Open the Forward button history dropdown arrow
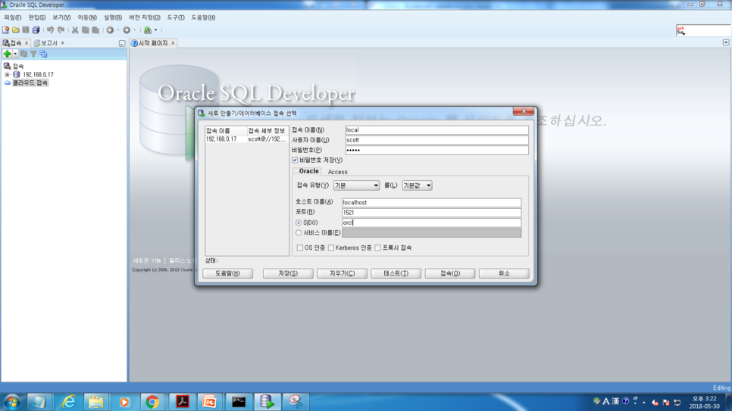Image resolution: width=732 pixels, height=411 pixels. tap(134, 30)
